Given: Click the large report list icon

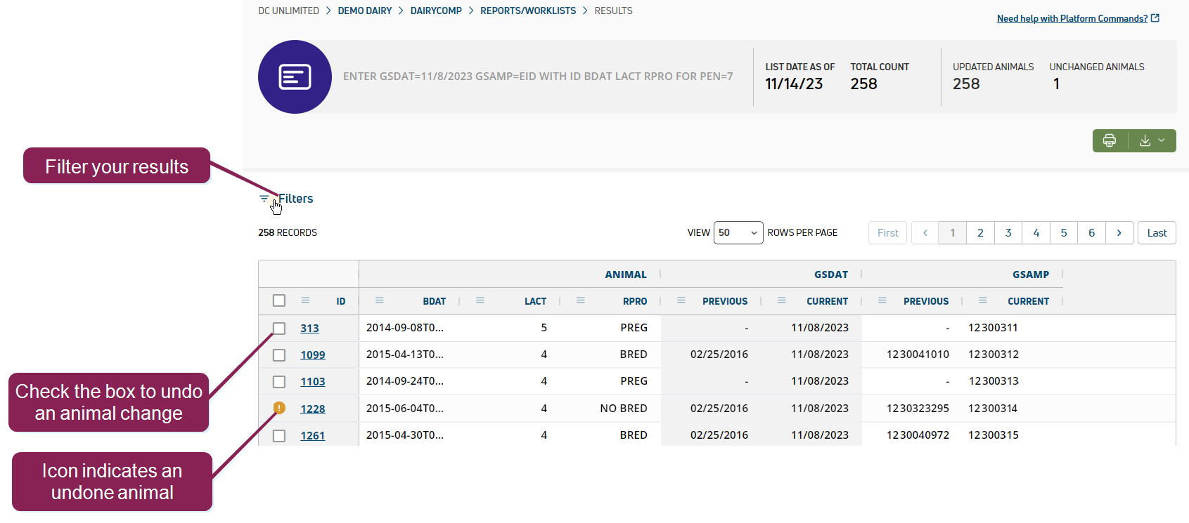Looking at the screenshot, I should click(295, 77).
